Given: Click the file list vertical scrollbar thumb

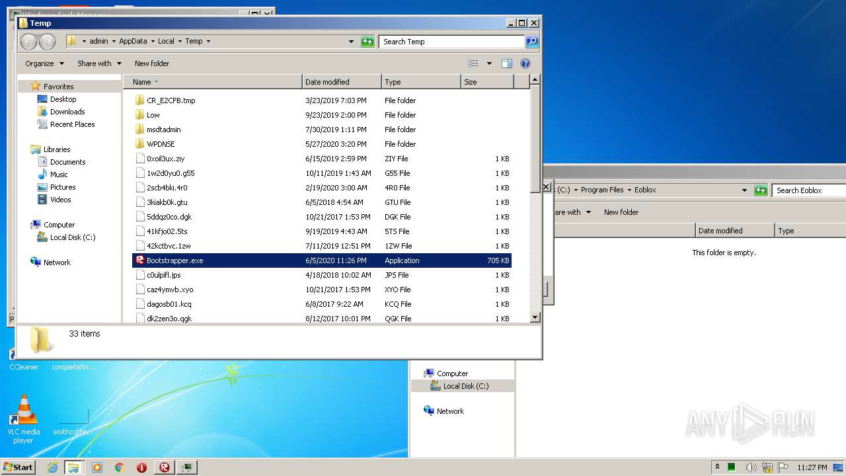Looking at the screenshot, I should pos(535,139).
